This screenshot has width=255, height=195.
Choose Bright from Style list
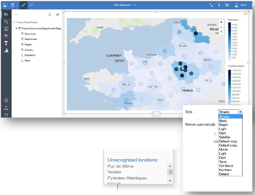(x=230, y=125)
